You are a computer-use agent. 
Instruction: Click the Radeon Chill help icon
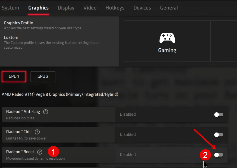click(x=37, y=132)
